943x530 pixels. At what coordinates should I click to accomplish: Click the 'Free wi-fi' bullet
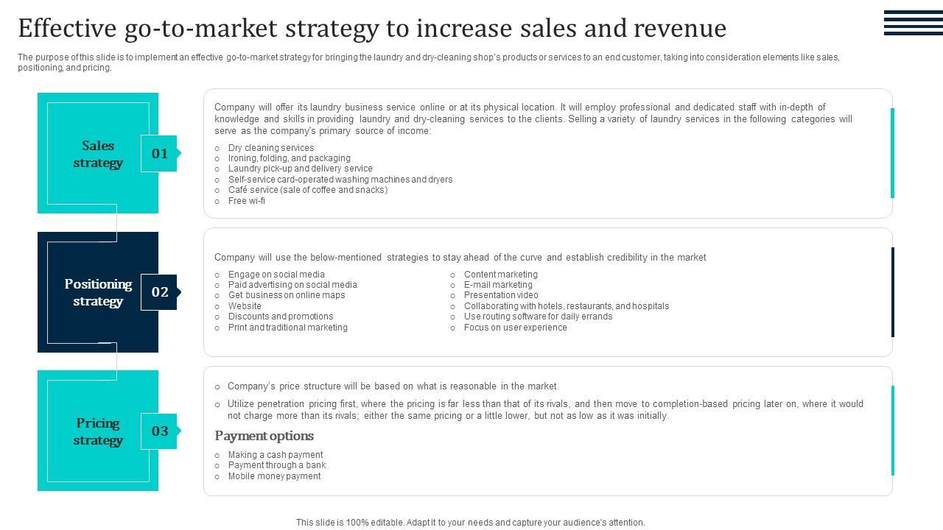tap(246, 201)
